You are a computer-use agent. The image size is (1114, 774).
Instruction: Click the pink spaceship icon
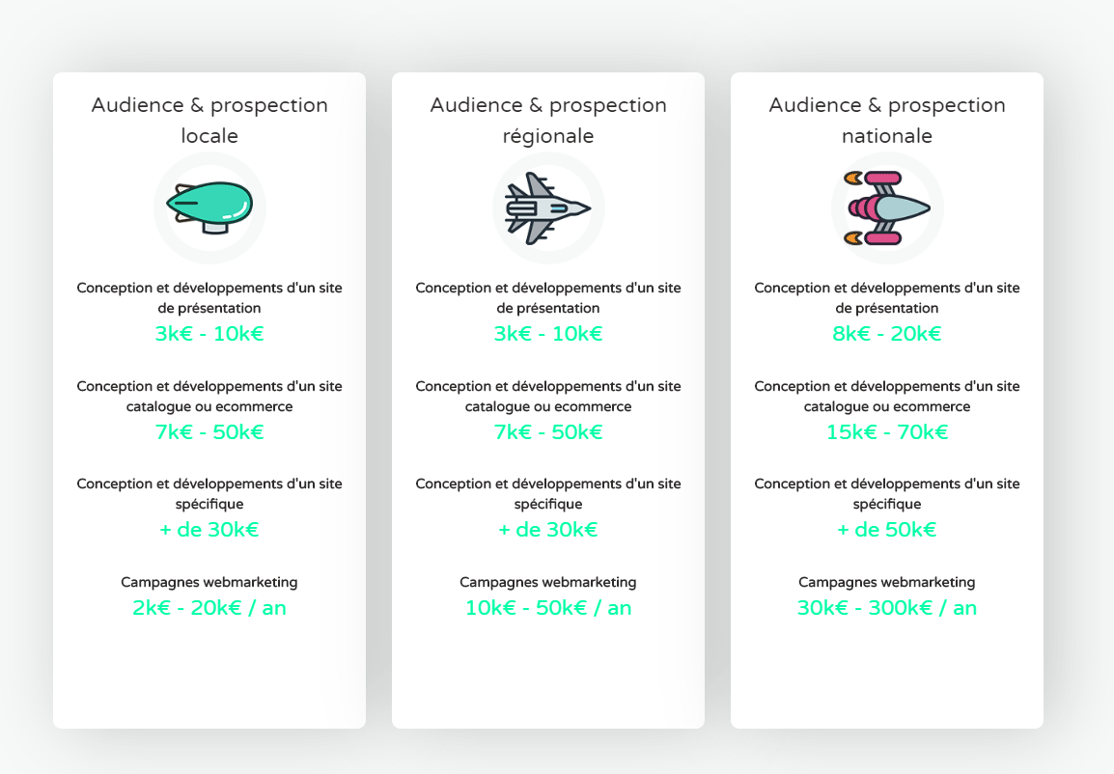click(x=886, y=208)
